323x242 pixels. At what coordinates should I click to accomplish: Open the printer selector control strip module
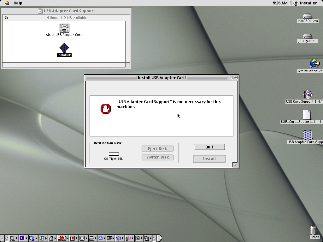point(92,238)
